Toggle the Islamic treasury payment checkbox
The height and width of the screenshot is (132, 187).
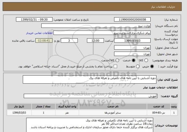[115, 66]
